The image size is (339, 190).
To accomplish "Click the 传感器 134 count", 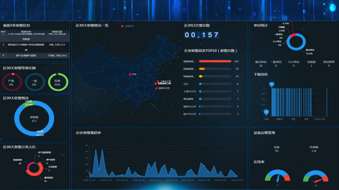I will pyautogui.click(x=314, y=151).
